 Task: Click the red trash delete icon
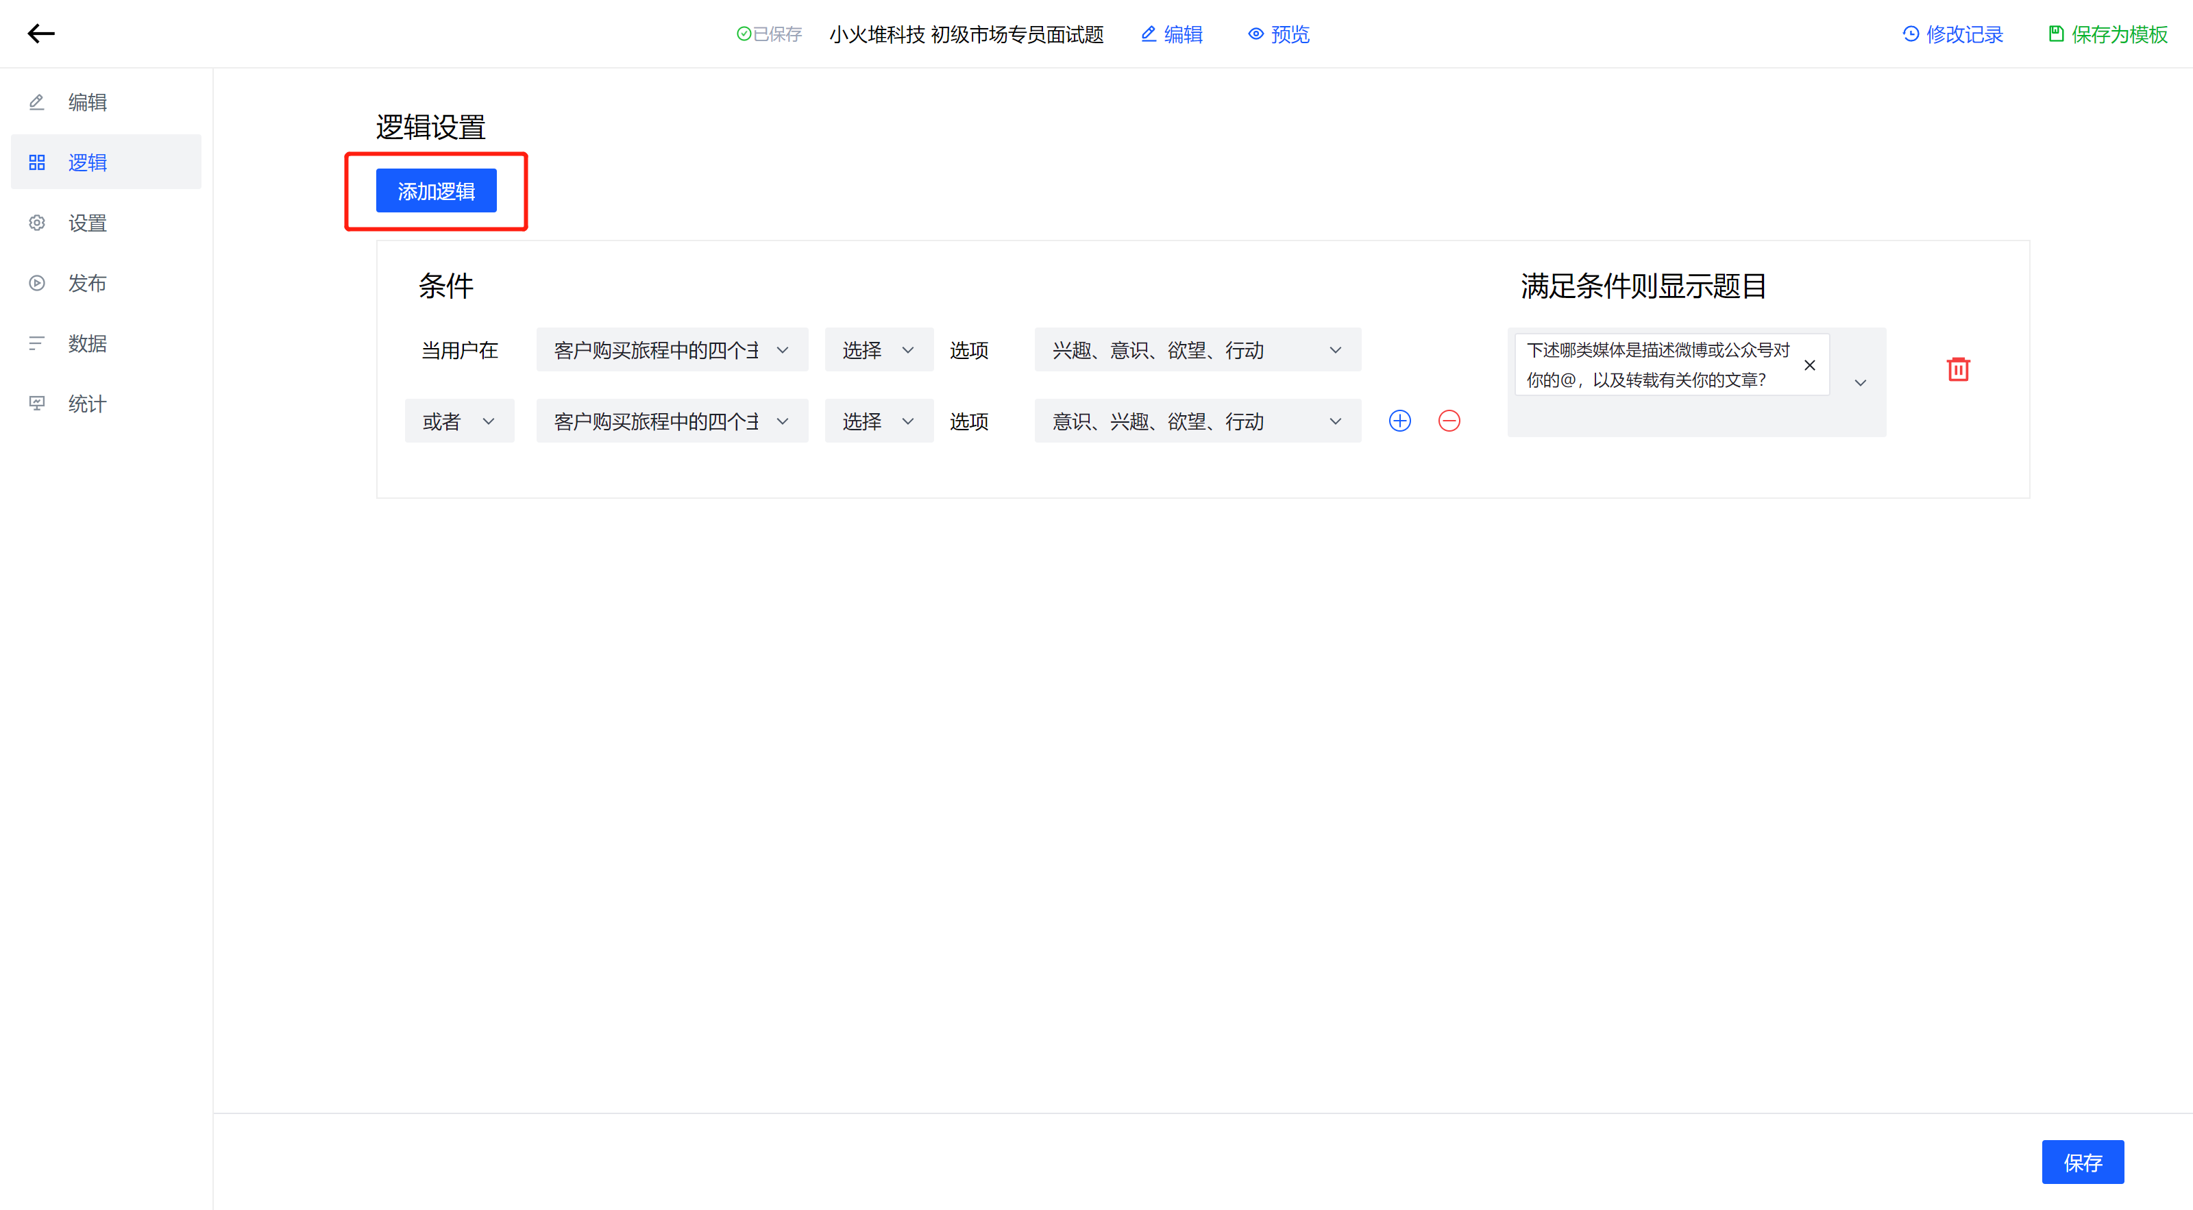pos(1958,369)
